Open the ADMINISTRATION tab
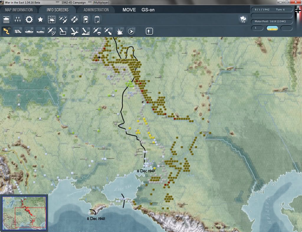Viewport: 302px width, 232px height. 96,10
